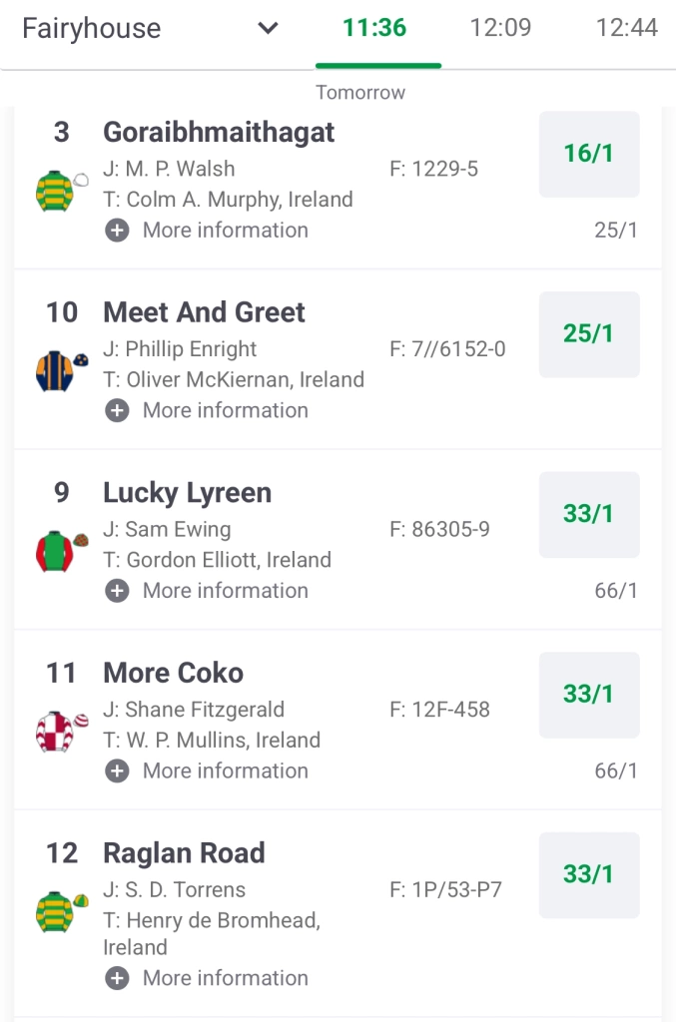Screen dimensions: 676x1022
Task: Click the Lucky Lyreen horse name
Action: coord(187,493)
